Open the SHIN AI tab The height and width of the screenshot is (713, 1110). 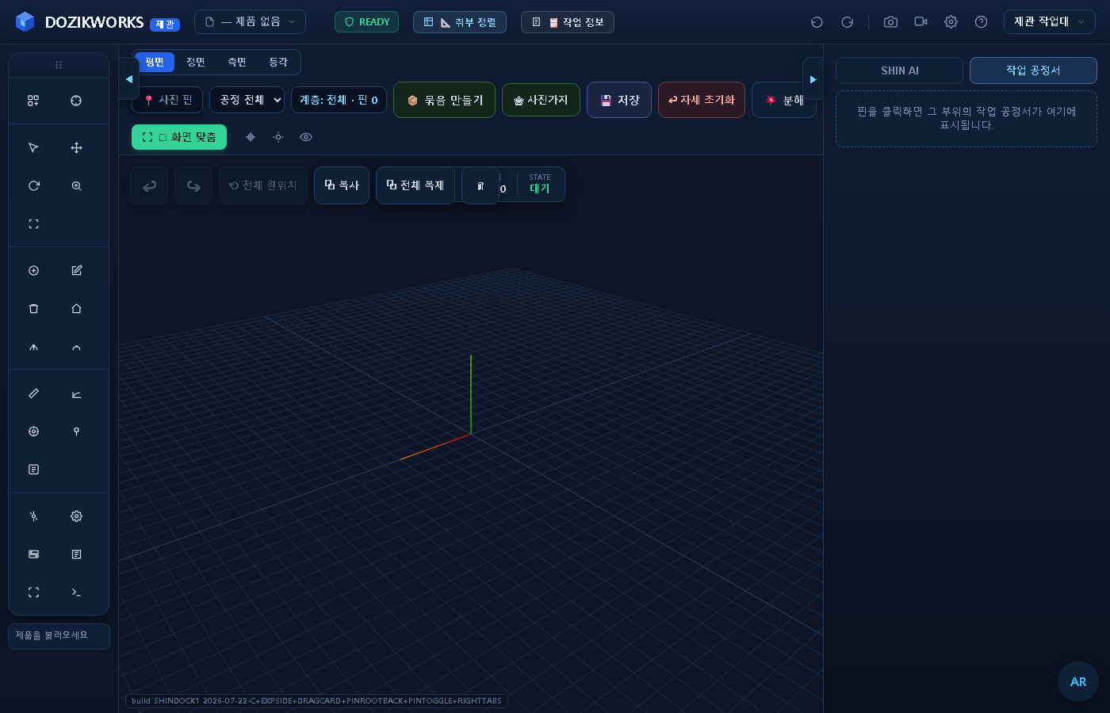tap(900, 71)
